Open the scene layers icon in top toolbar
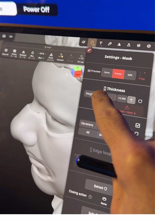This screenshot has width=155, height=222. [x=84, y=42]
